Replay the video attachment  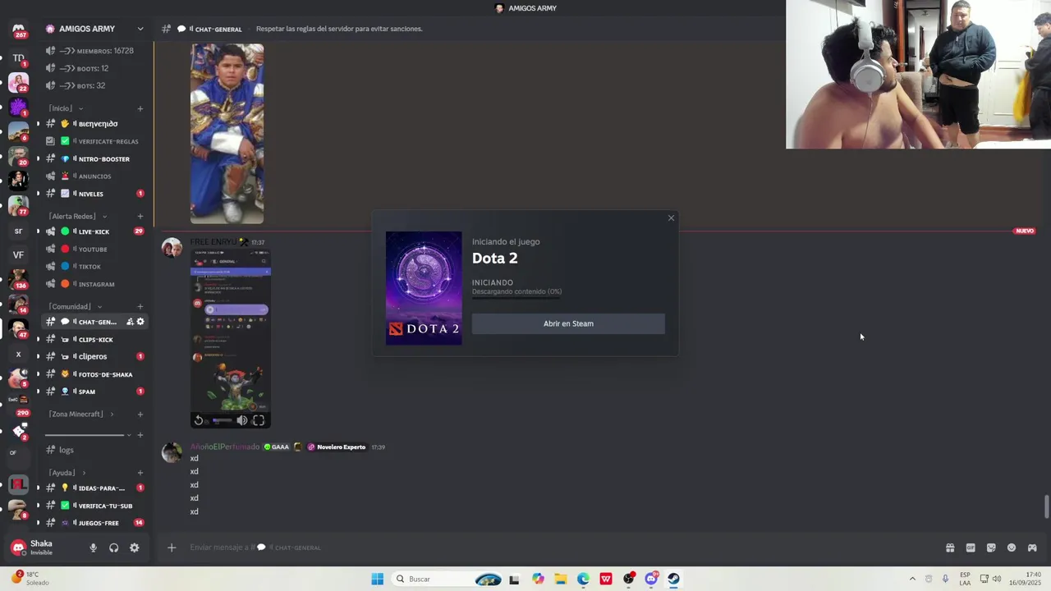(x=199, y=420)
